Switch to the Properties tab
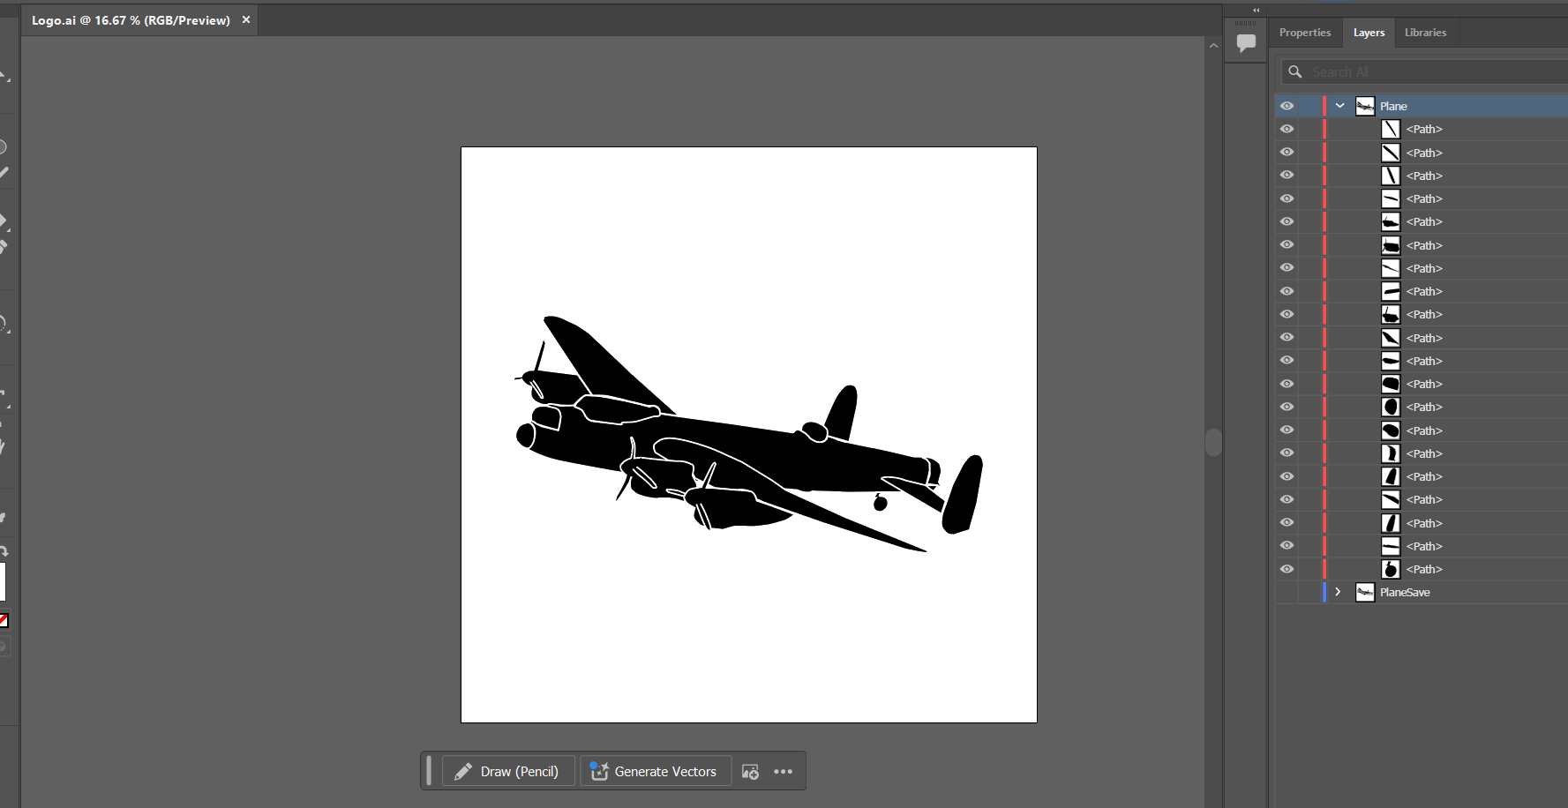 coord(1304,33)
